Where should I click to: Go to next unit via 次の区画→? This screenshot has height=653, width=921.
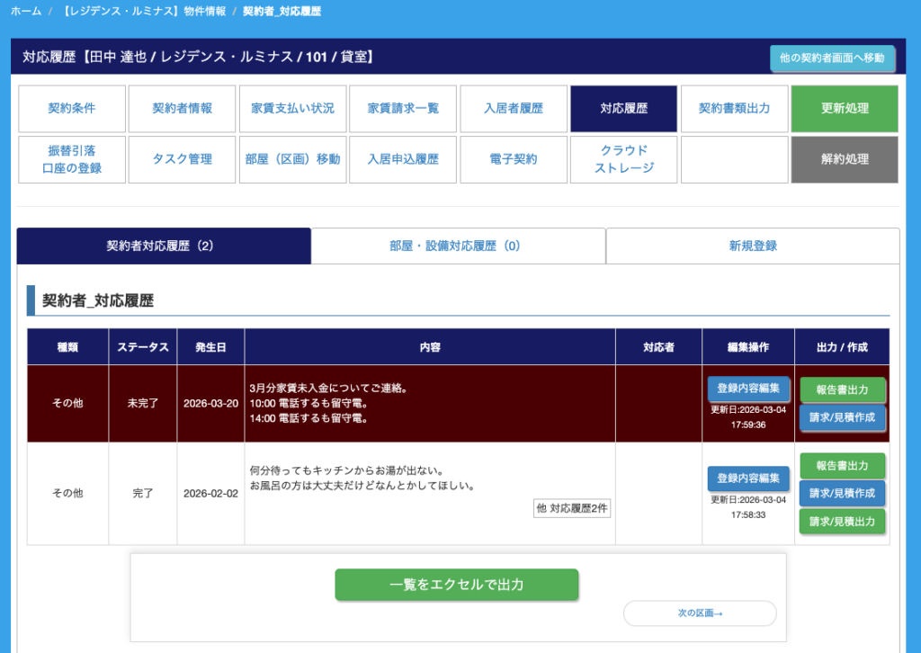click(x=700, y=613)
